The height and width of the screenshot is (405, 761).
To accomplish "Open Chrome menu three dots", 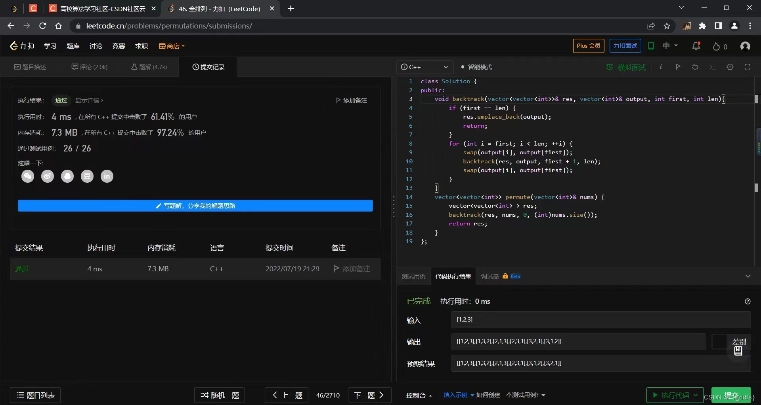I will [750, 26].
